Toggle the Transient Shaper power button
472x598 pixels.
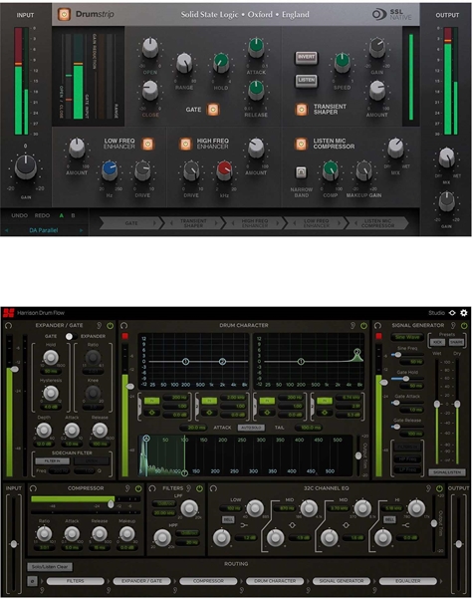click(x=302, y=110)
